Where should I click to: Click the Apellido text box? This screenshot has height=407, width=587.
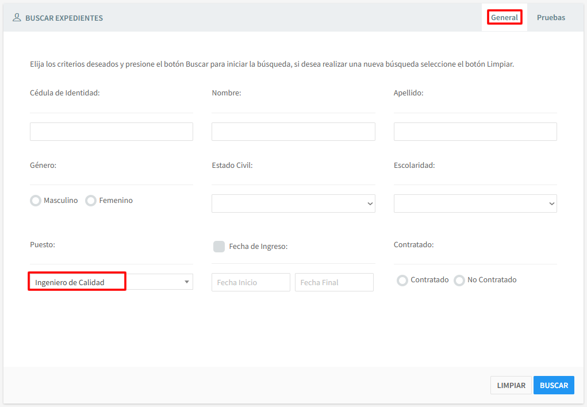pos(475,132)
